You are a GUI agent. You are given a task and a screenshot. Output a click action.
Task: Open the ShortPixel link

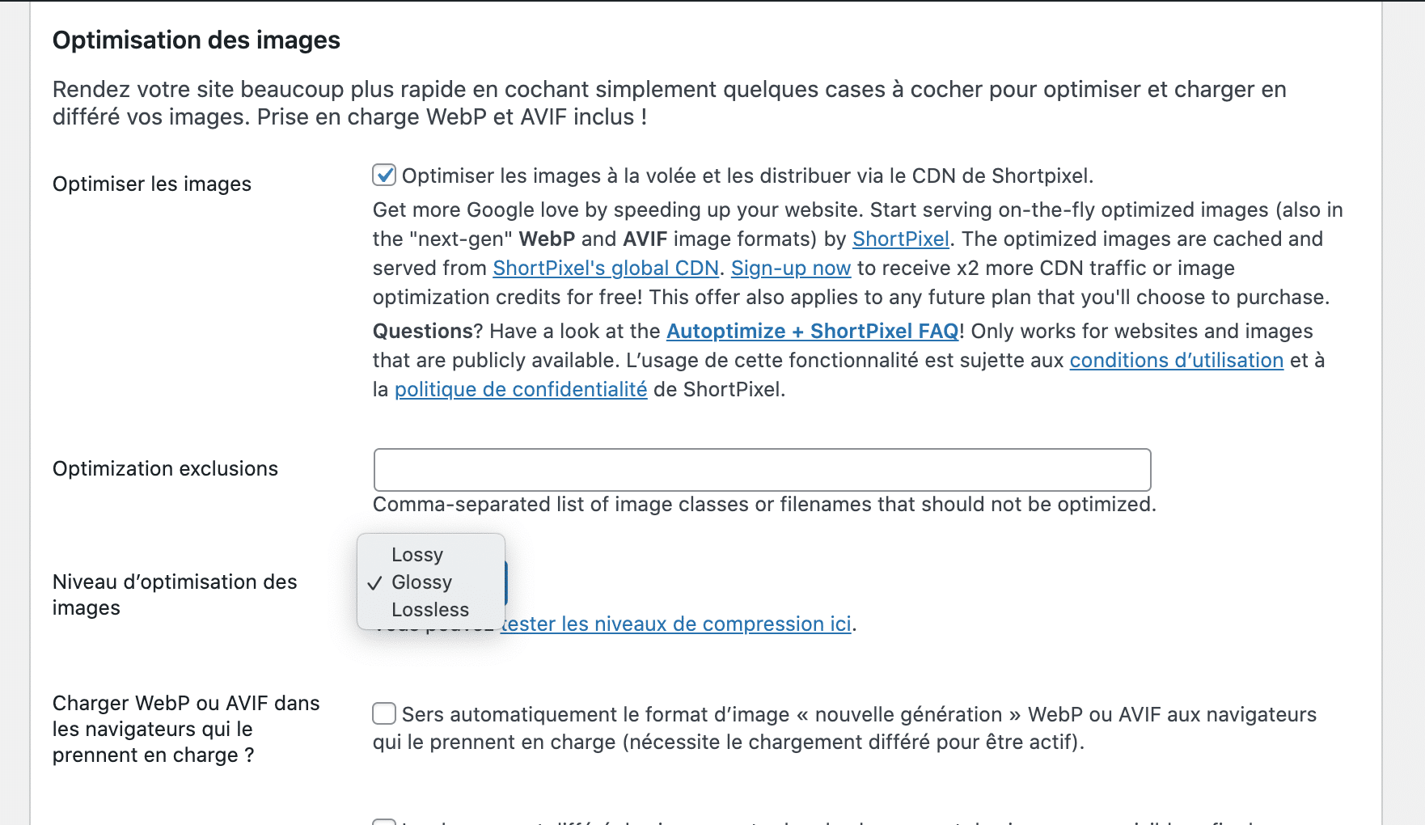click(x=900, y=239)
